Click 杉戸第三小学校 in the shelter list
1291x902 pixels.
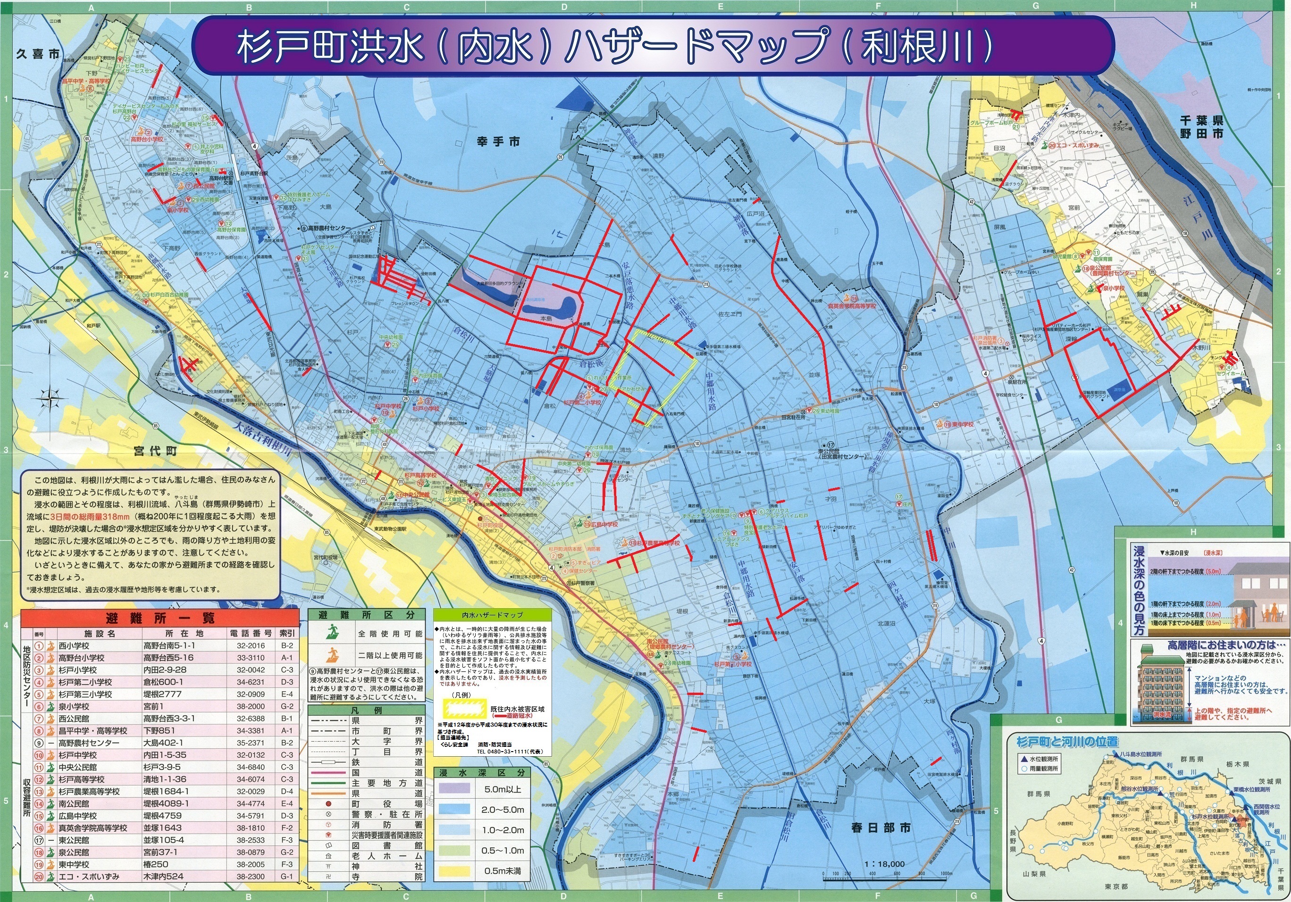[x=85, y=694]
